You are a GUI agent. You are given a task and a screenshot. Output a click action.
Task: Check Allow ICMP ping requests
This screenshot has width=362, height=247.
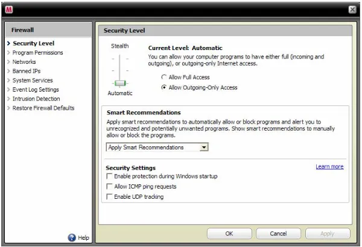pos(109,186)
